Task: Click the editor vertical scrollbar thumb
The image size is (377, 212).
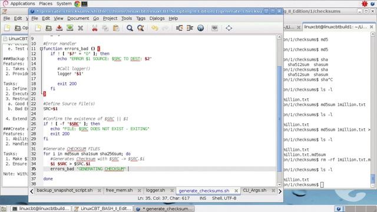Action: tap(279, 119)
